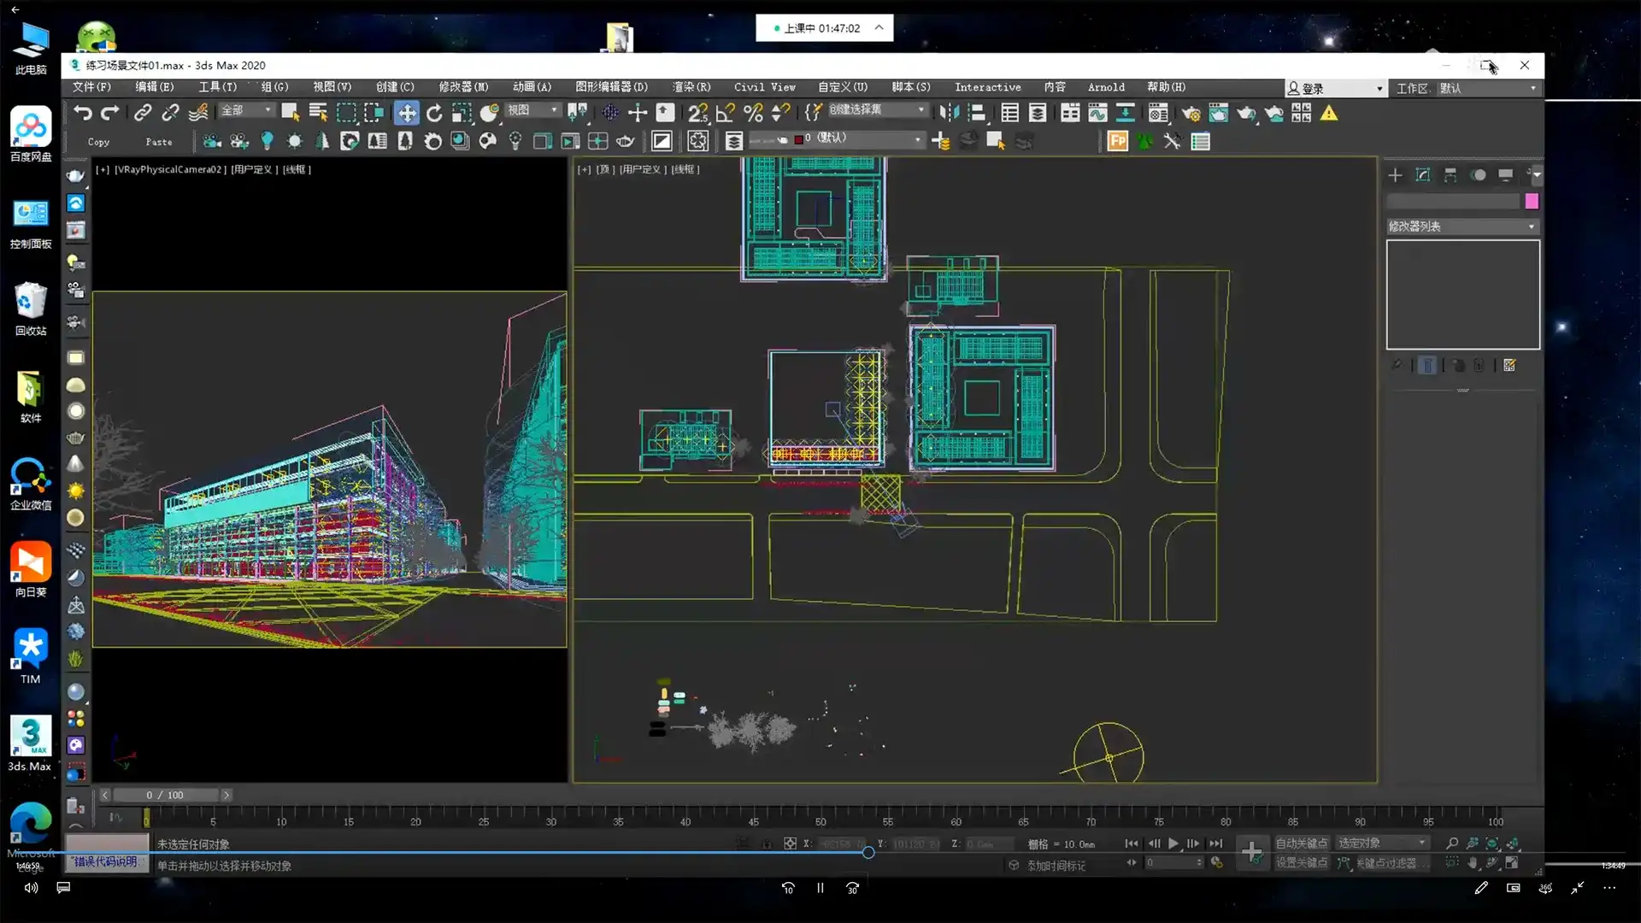The height and width of the screenshot is (923, 1641).
Task: Toggle Auto Key (自动关键点) mode
Action: click(x=1301, y=844)
